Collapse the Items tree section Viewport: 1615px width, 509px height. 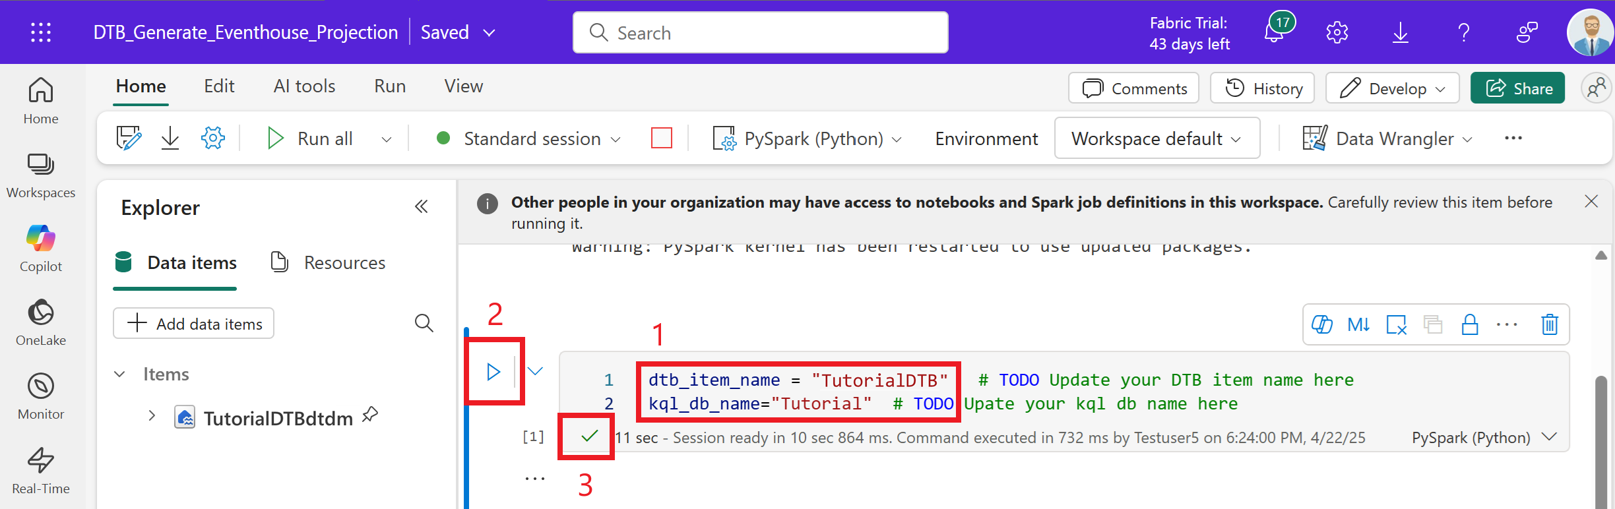(119, 374)
